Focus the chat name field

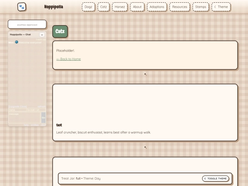pyautogui.click(x=17, y=110)
